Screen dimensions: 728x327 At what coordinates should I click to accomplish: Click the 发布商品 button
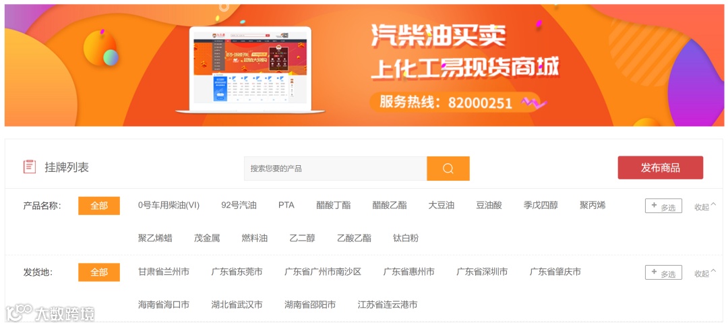coord(660,168)
